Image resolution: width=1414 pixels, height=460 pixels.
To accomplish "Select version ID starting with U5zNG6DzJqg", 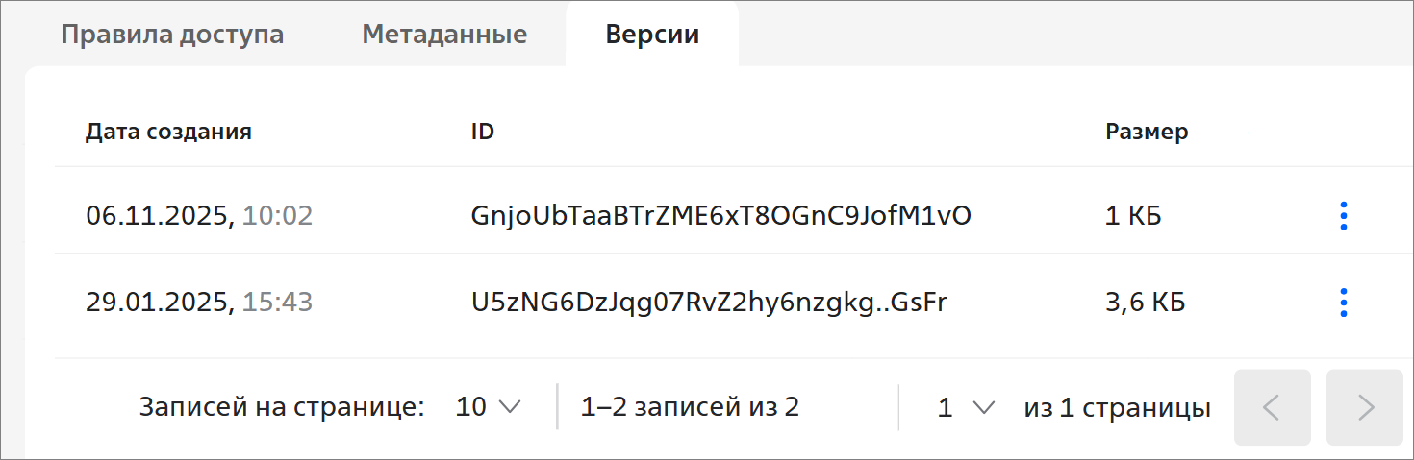I will (x=709, y=303).
